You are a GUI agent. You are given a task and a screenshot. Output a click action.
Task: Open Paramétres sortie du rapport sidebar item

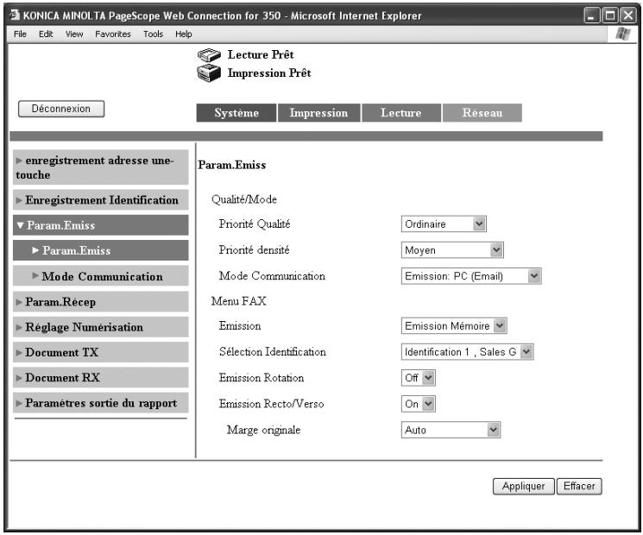100,403
